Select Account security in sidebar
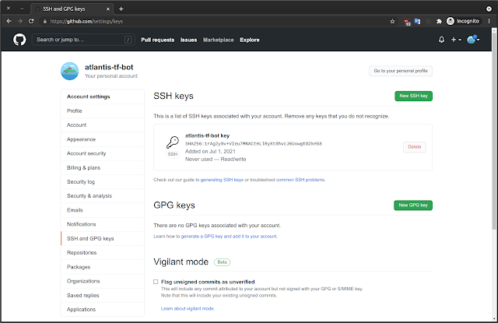Viewport: 498px width, 323px height. click(x=102, y=153)
